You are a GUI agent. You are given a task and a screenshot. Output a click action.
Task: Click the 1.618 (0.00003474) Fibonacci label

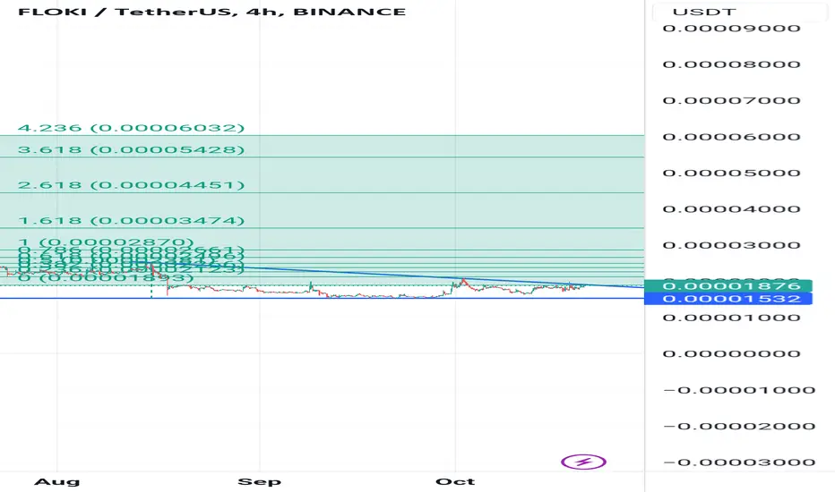131,220
